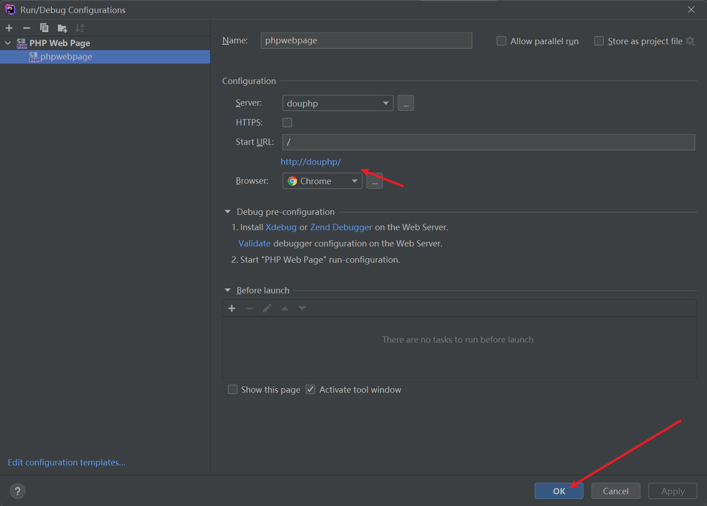Click the phpwebpage configuration icon
This screenshot has height=506, width=707.
point(34,57)
